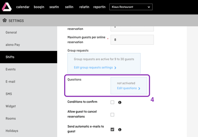The width and height of the screenshot is (198, 137).
Task: Click Edit group requests settings link
Action: coord(93,67)
